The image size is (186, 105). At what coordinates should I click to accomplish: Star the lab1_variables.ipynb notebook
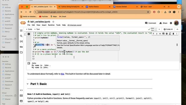point(53,22)
